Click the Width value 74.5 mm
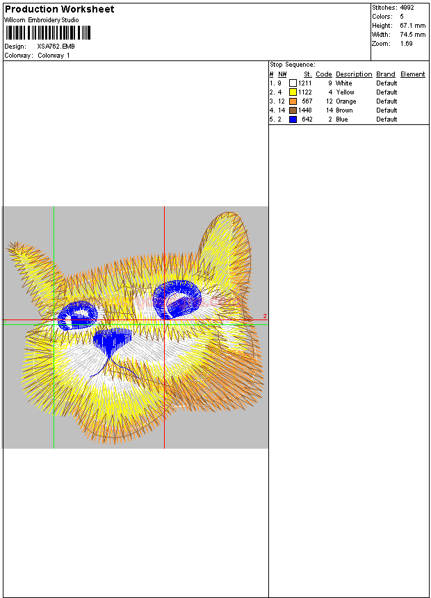The image size is (431, 598). tap(413, 35)
